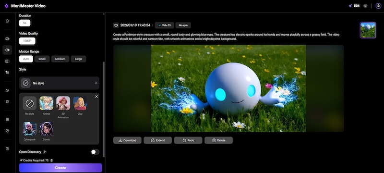
Task: Click the Pokémon-style creature prompt text
Action: pos(226,37)
